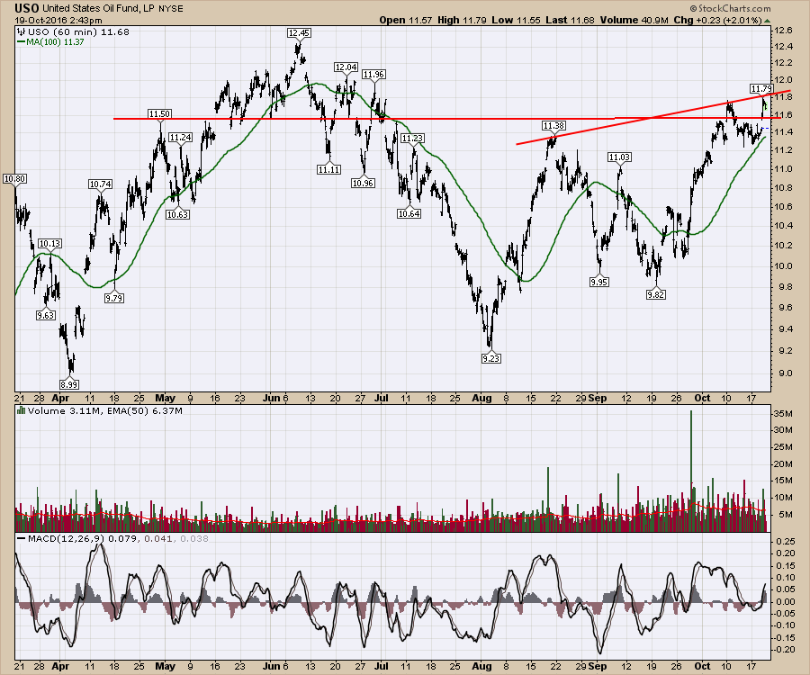
Task: Click the 11.38 price label
Action: 553,125
